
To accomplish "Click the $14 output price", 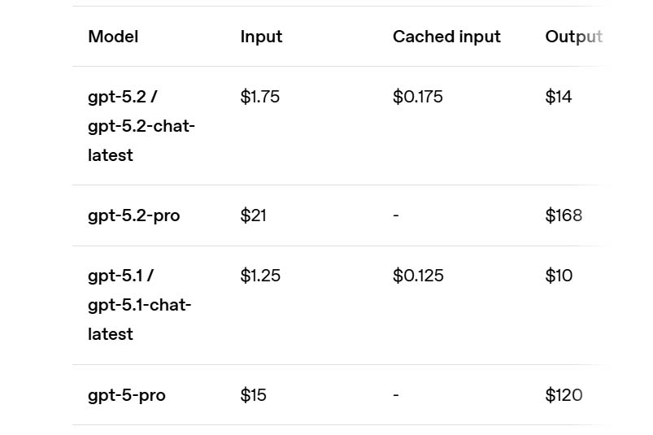I will point(559,97).
